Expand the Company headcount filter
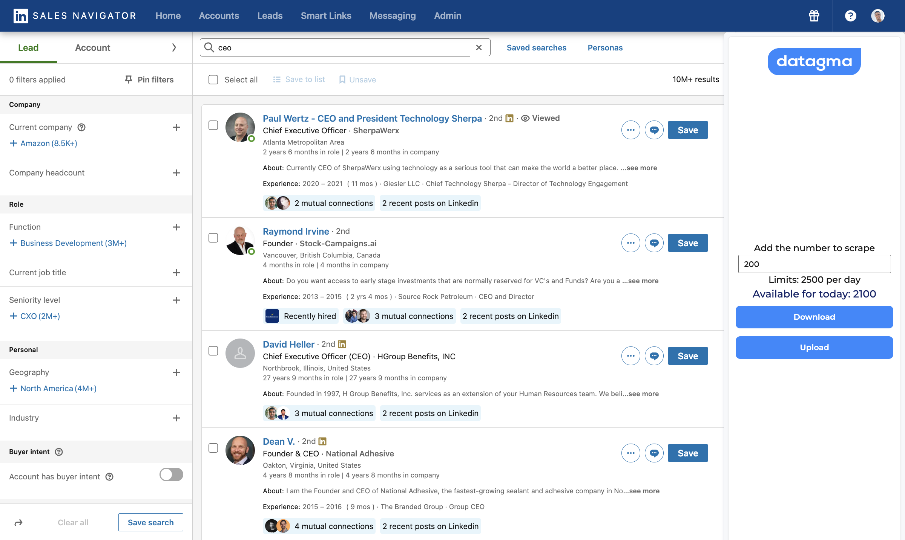Image resolution: width=905 pixels, height=540 pixels. 176,173
